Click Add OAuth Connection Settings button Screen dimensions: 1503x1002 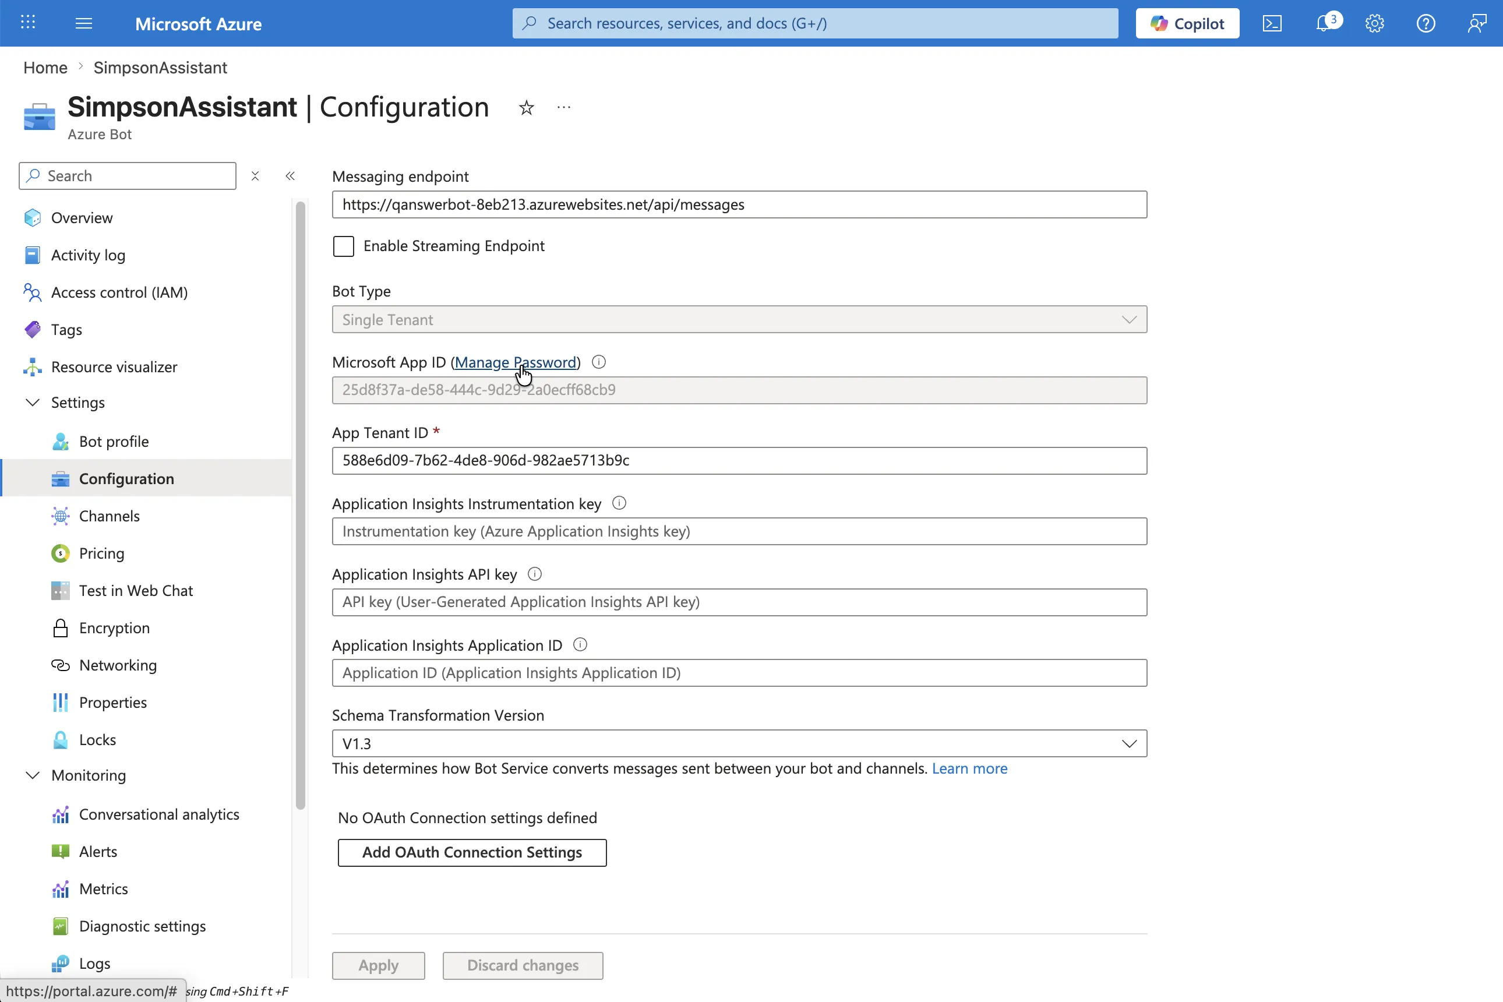point(472,852)
